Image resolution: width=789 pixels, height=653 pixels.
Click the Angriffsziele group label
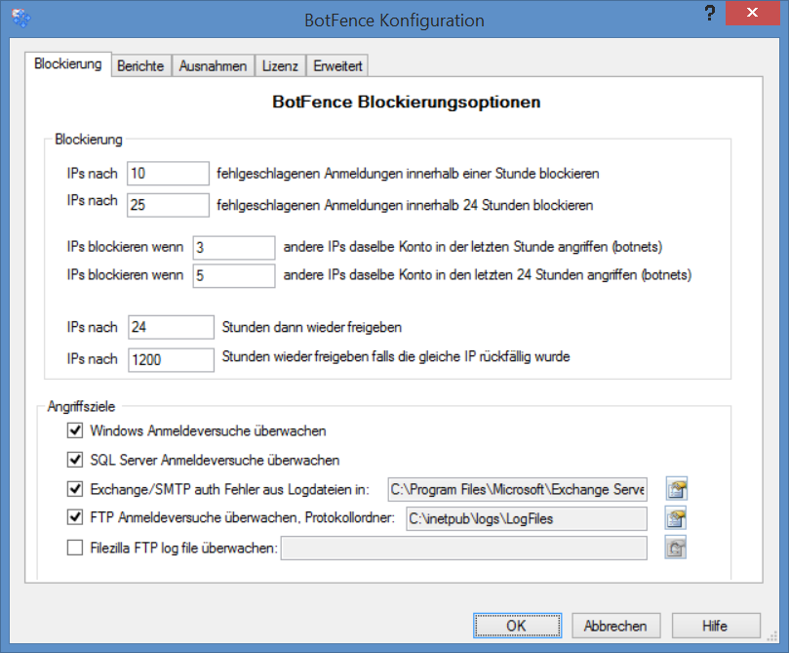81,406
